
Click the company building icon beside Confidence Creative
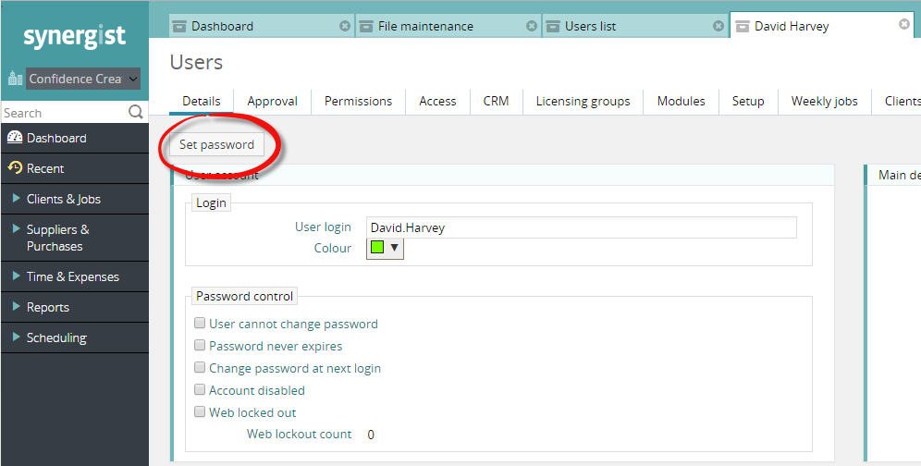pyautogui.click(x=15, y=79)
